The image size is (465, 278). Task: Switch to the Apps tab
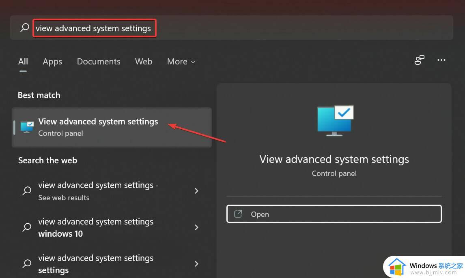tap(52, 62)
